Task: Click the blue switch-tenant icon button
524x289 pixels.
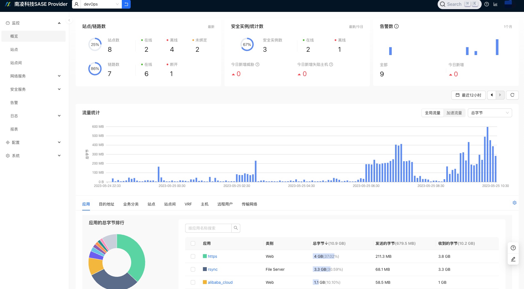Action: (126, 4)
